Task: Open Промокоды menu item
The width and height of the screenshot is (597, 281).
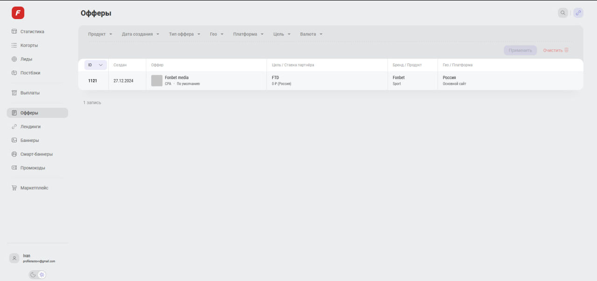Action: tap(33, 168)
